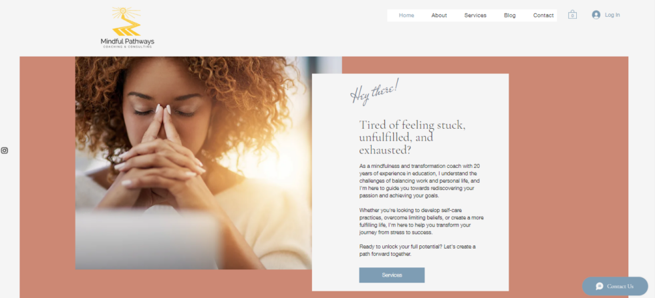Viewport: 655px width, 298px height.
Task: Click the Log In link
Action: coord(612,15)
